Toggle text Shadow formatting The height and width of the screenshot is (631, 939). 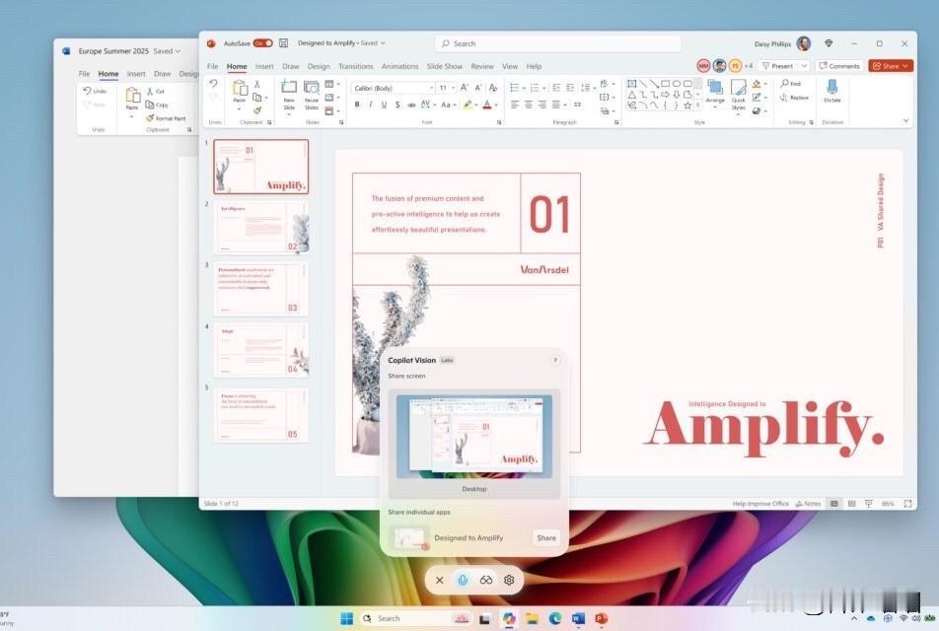(x=397, y=105)
